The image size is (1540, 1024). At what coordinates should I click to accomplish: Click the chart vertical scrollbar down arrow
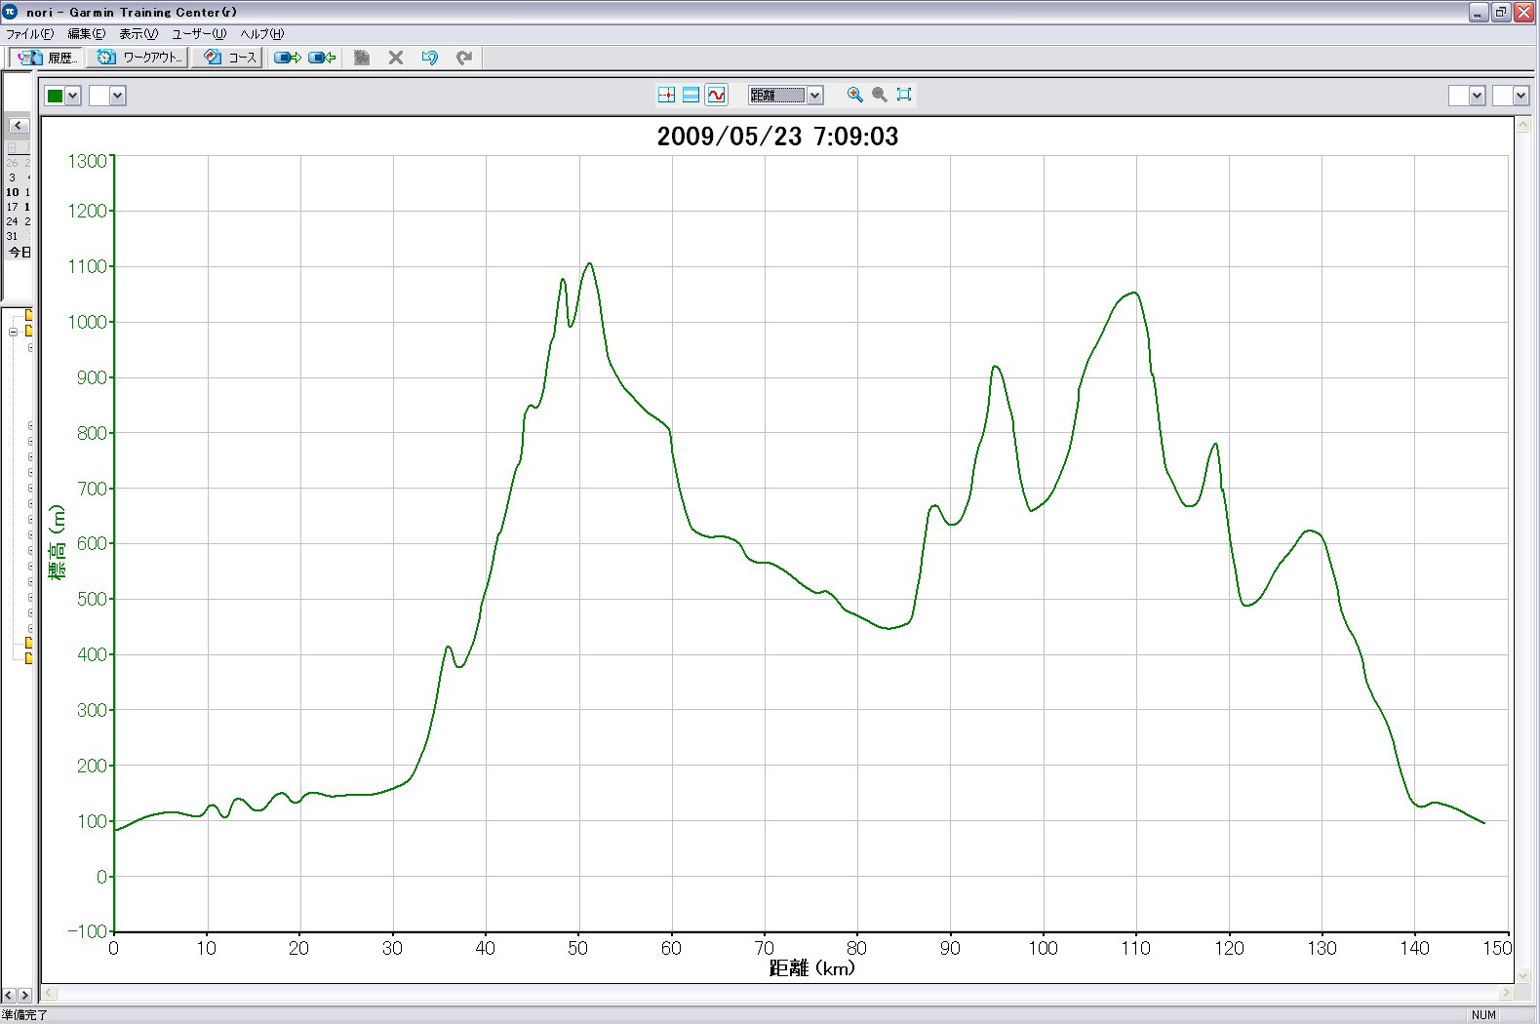(x=1522, y=974)
